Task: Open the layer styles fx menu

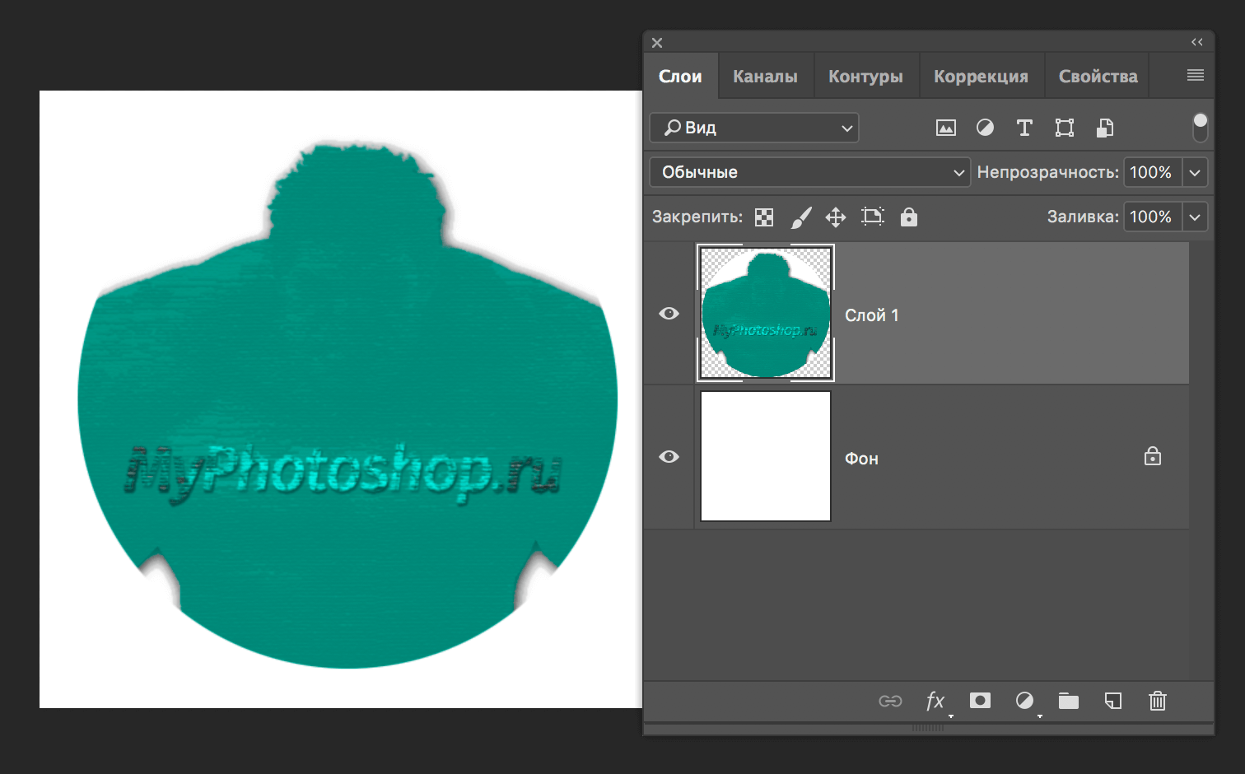Action: [935, 701]
